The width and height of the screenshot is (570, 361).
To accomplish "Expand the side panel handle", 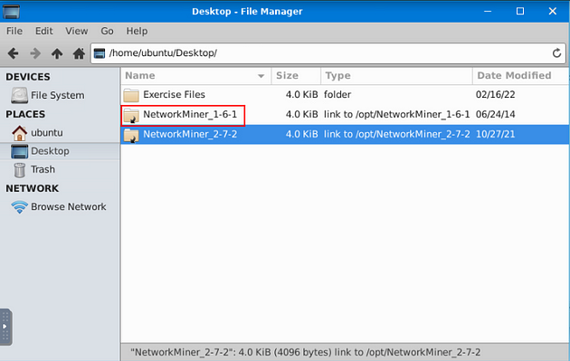I will 5,327.
